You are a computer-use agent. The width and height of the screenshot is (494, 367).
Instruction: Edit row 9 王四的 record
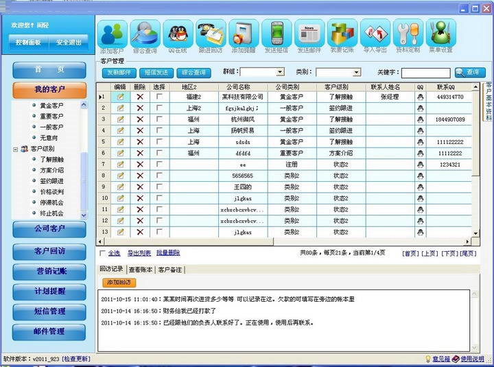[120, 187]
